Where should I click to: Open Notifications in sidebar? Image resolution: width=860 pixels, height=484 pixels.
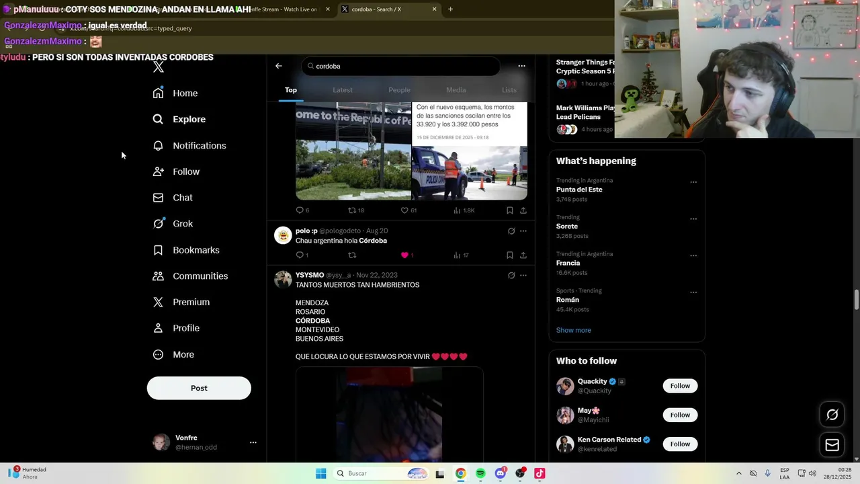point(190,146)
